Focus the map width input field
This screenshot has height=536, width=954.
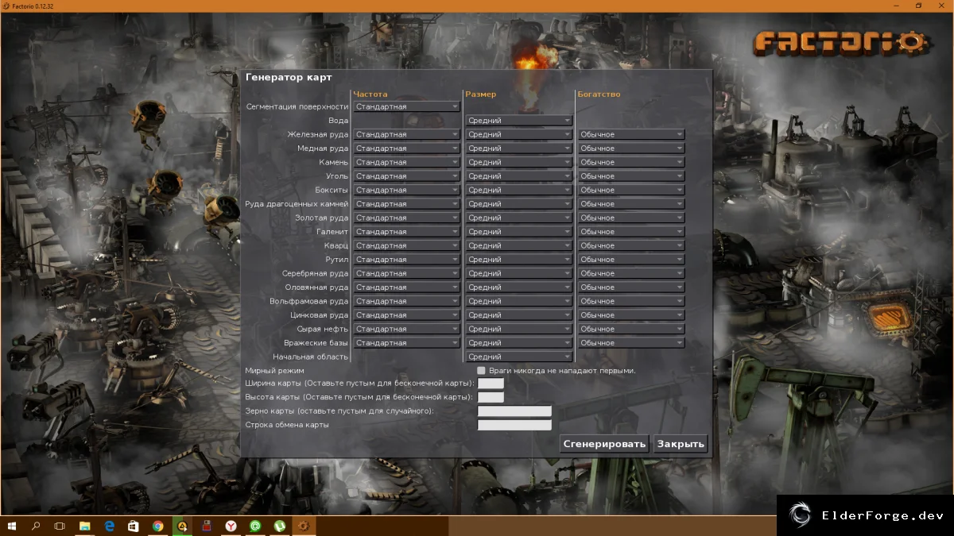coord(491,384)
